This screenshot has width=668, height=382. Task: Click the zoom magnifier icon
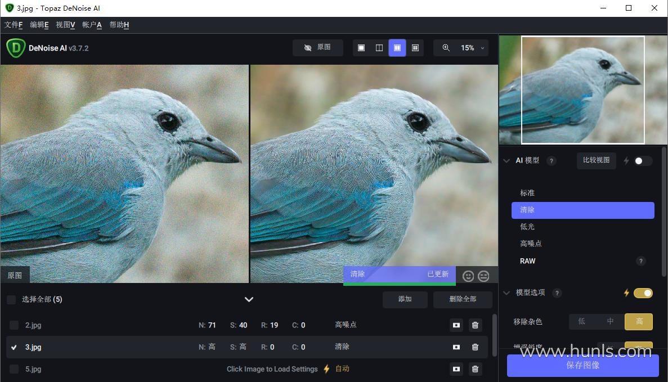tap(446, 48)
